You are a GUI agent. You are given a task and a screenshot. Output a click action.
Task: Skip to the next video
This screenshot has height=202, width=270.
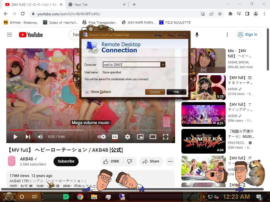(x=28, y=137)
